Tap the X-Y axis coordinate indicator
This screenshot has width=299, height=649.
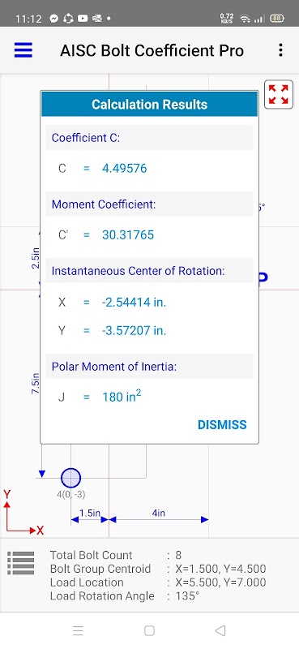click(23, 513)
